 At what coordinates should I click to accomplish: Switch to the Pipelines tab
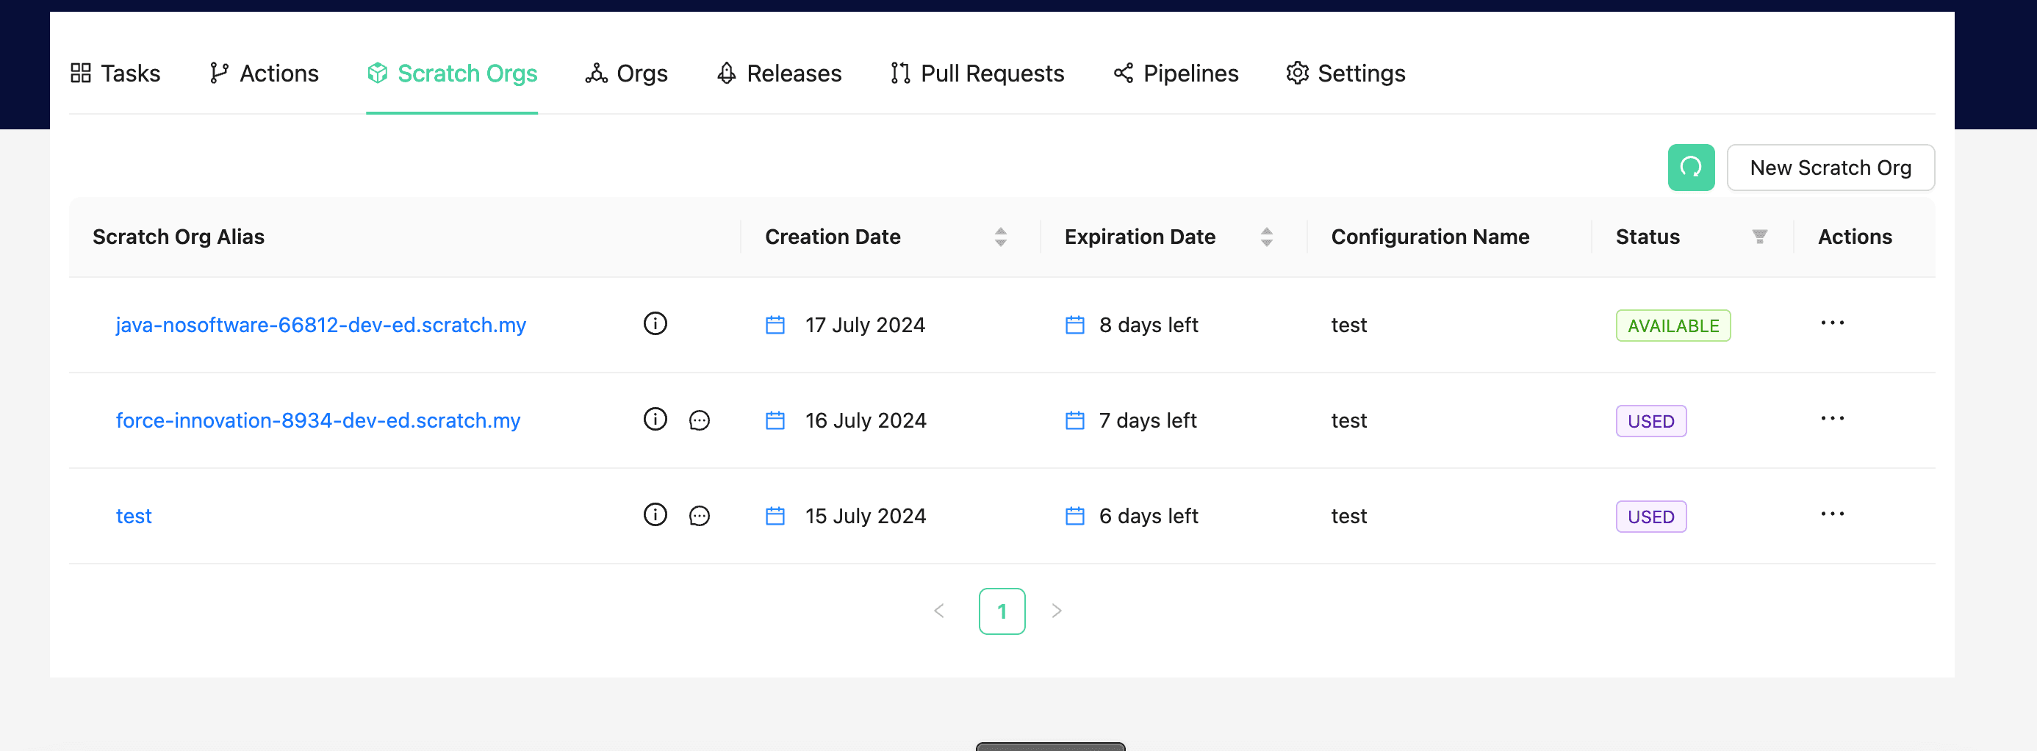pos(1176,73)
